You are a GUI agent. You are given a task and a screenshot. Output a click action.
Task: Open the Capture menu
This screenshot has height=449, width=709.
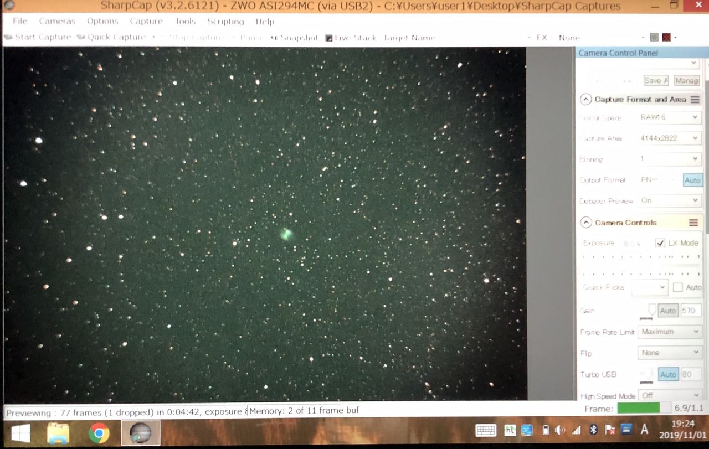[146, 21]
